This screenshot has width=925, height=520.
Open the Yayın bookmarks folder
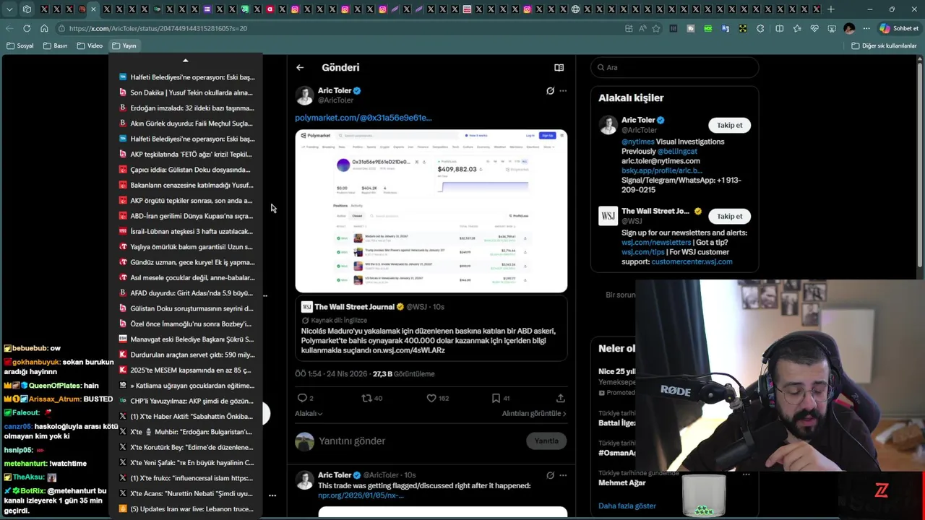click(x=124, y=45)
